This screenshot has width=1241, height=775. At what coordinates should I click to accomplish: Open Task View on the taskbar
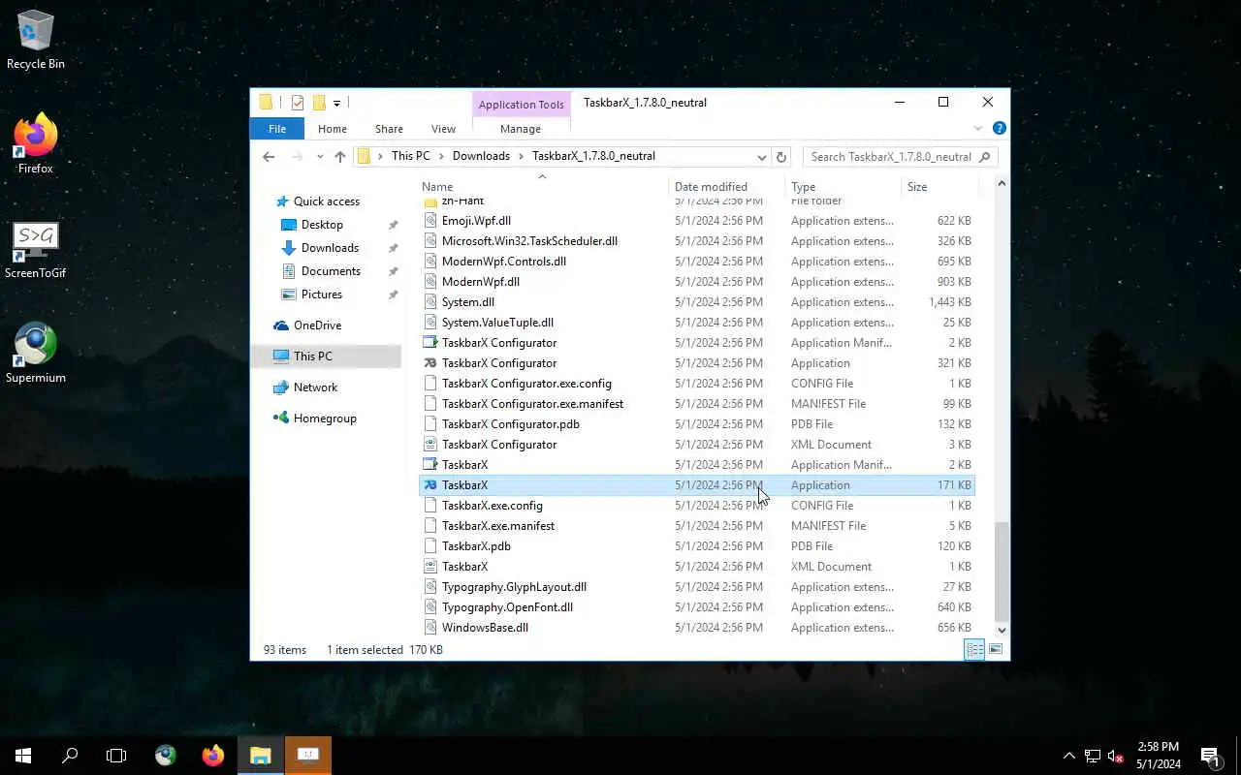click(116, 756)
